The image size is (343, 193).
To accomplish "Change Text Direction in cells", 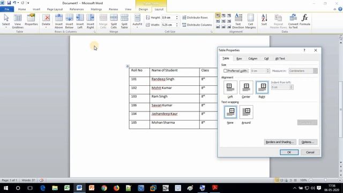I will click(238, 21).
